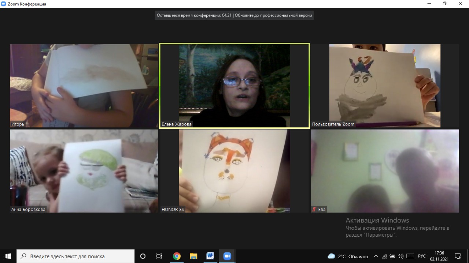The height and width of the screenshot is (263, 469).
Task: Select Анна Боровкова's video tile
Action: tap(84, 171)
